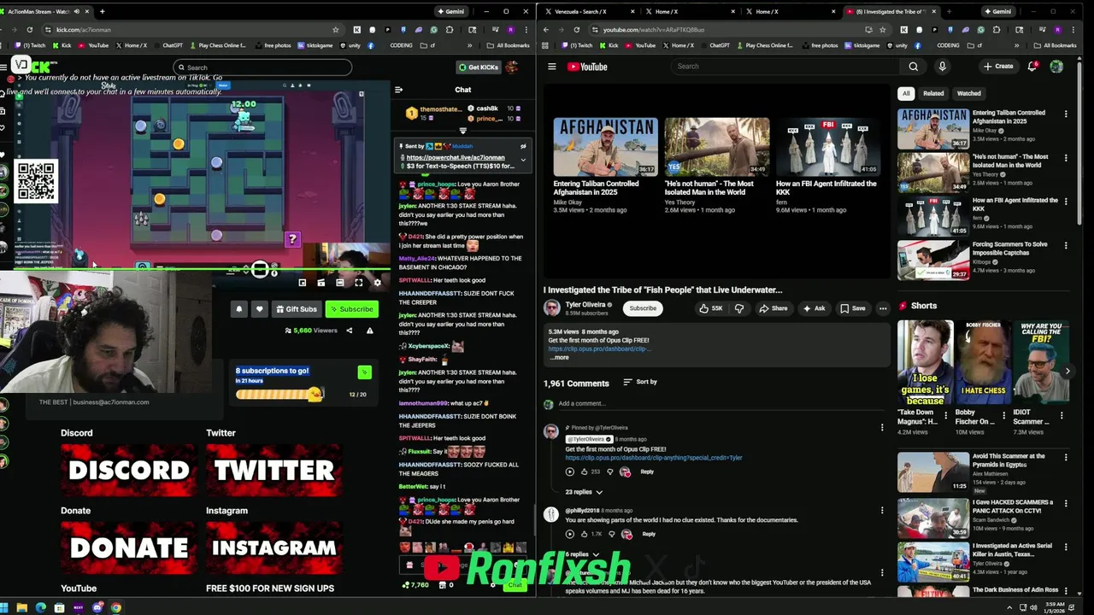Open more actions ellipsis under video
The width and height of the screenshot is (1094, 615).
[x=883, y=308]
